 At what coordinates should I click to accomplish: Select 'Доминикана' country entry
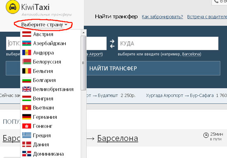coord(48,154)
